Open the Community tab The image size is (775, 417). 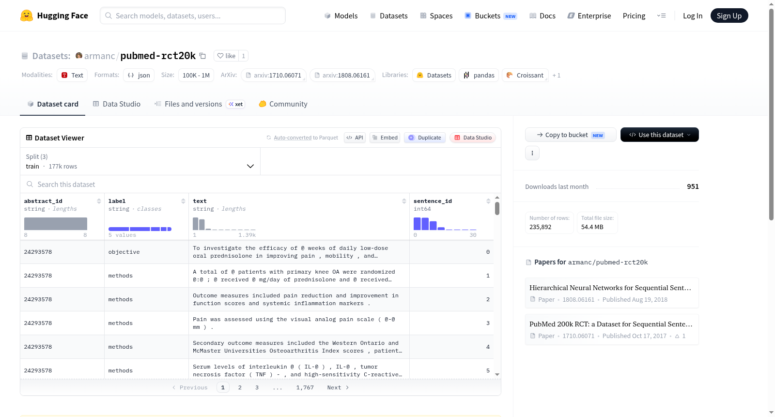(x=283, y=104)
